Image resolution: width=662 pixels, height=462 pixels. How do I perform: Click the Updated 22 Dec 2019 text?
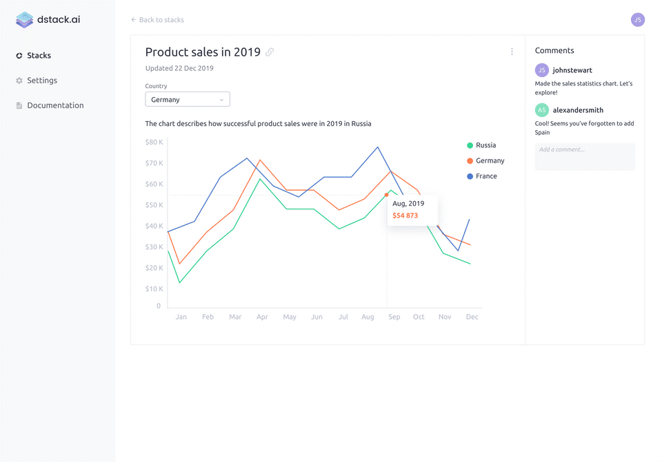pyautogui.click(x=179, y=68)
